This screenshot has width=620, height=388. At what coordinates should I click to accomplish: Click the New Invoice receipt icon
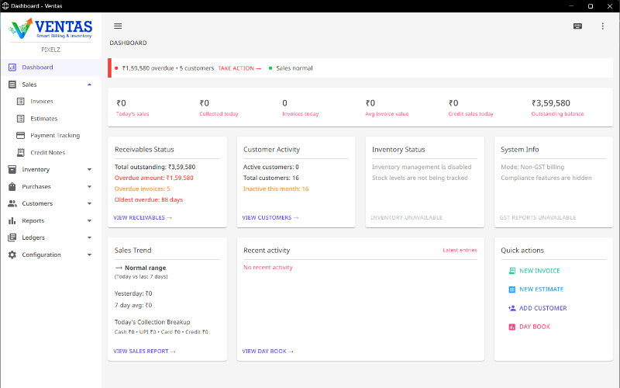tap(511, 271)
